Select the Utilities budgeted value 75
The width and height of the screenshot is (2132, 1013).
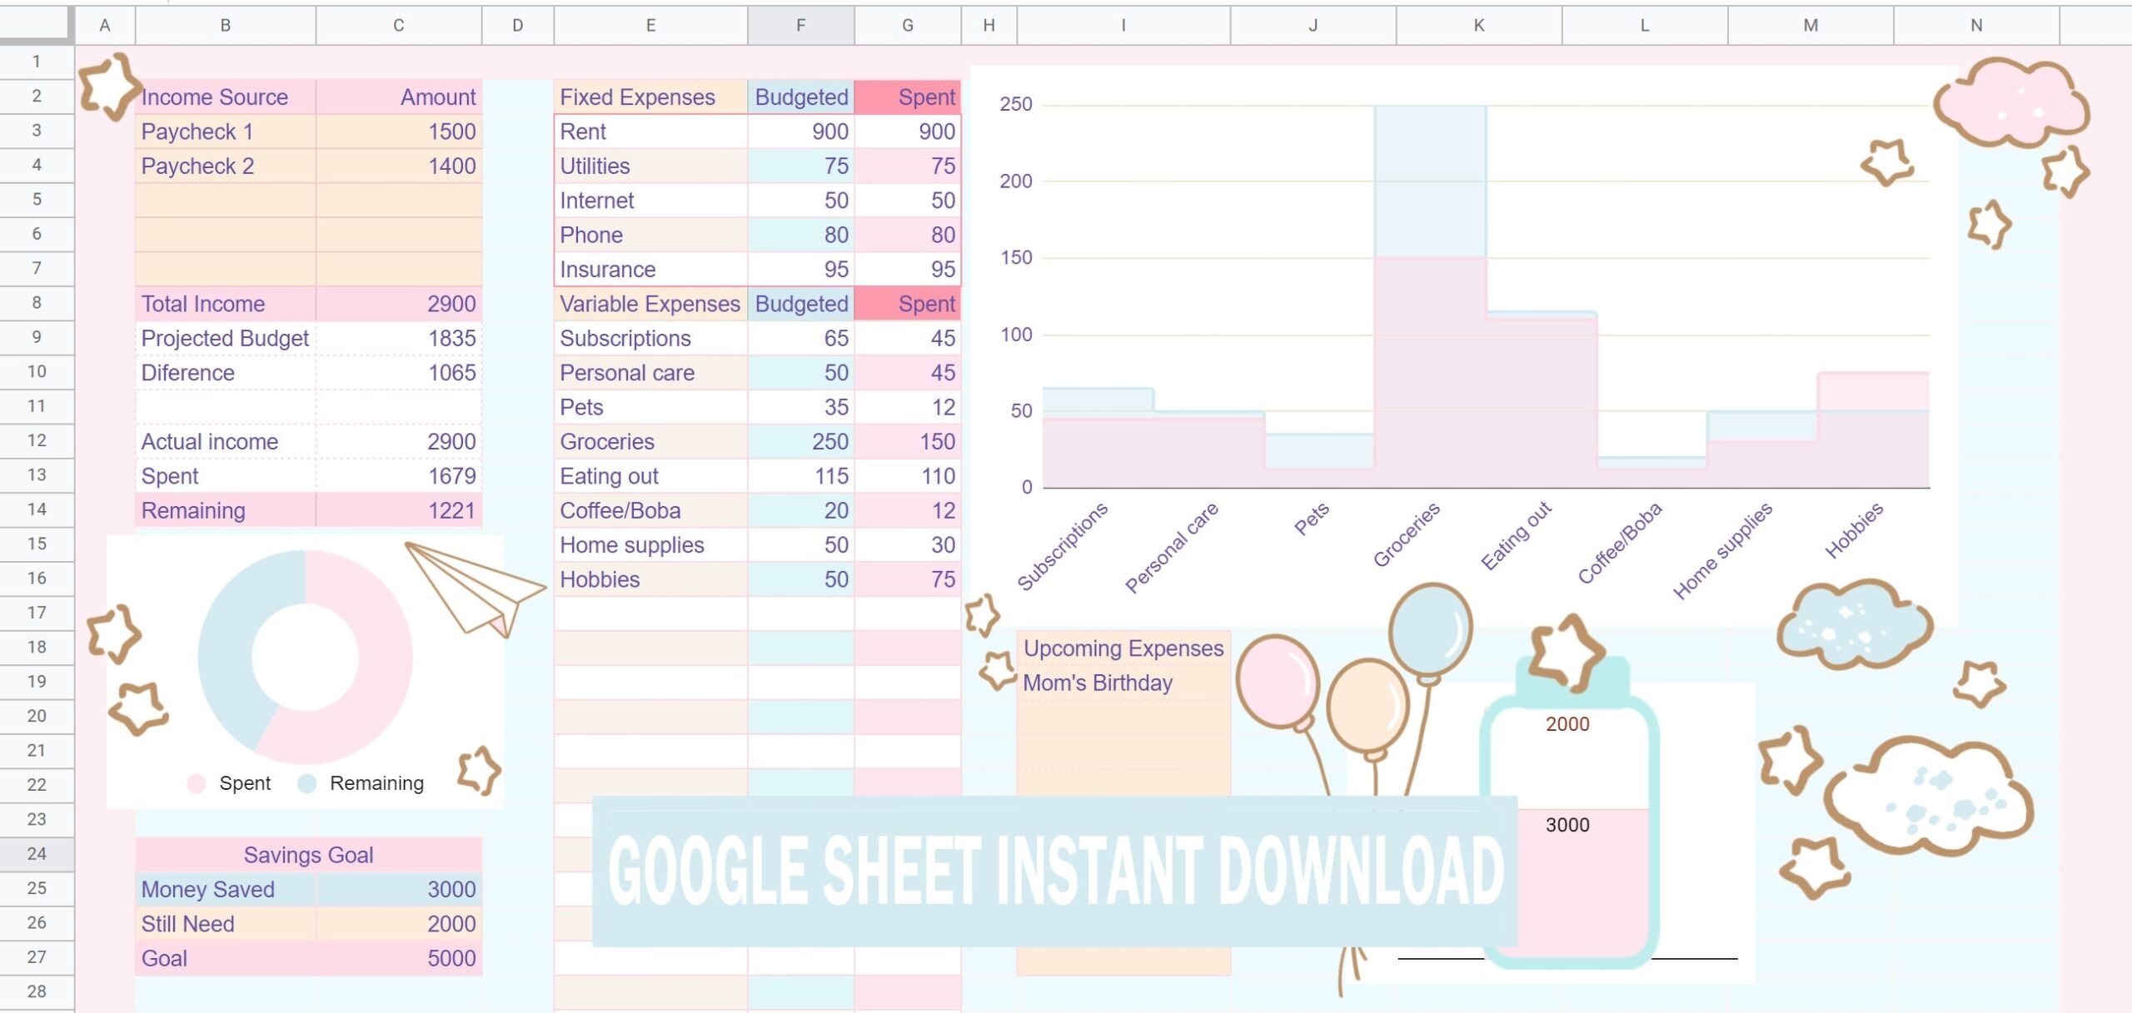pos(800,166)
